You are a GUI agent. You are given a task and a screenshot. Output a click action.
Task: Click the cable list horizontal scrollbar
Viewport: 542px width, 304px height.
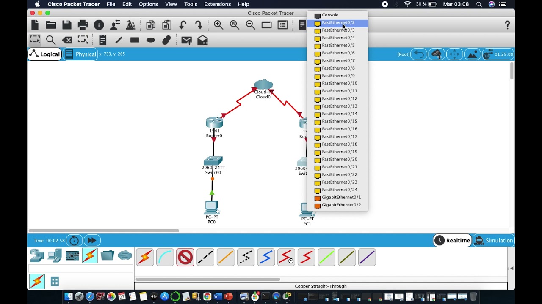click(x=207, y=279)
